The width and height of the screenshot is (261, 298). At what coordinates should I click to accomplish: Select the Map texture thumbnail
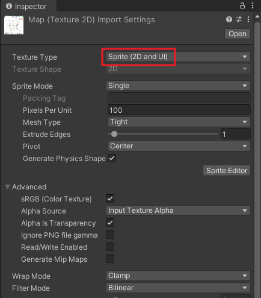[x=14, y=25]
